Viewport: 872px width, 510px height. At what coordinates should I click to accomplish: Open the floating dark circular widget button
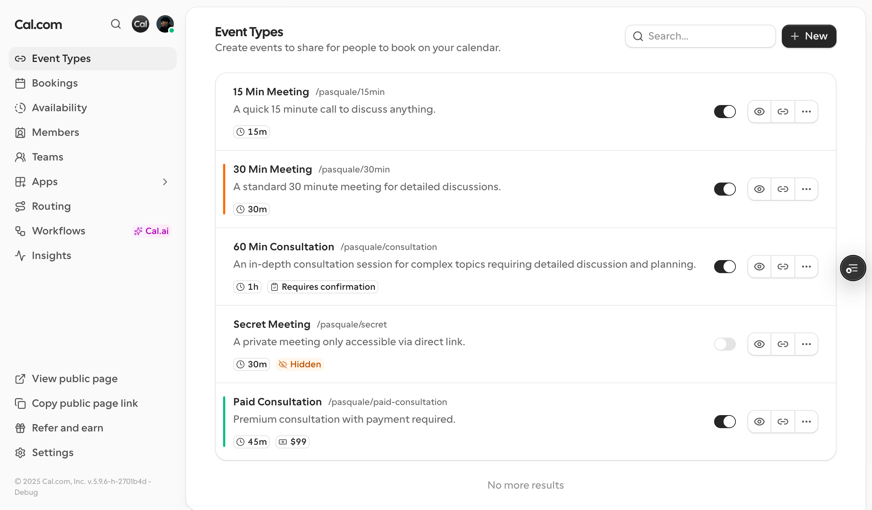[x=853, y=268]
